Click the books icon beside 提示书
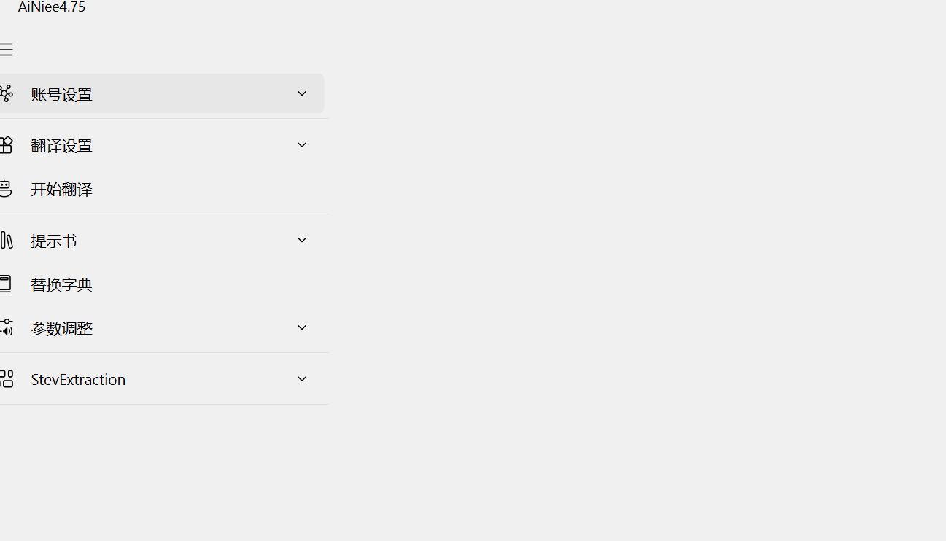This screenshot has width=946, height=541. (x=7, y=240)
